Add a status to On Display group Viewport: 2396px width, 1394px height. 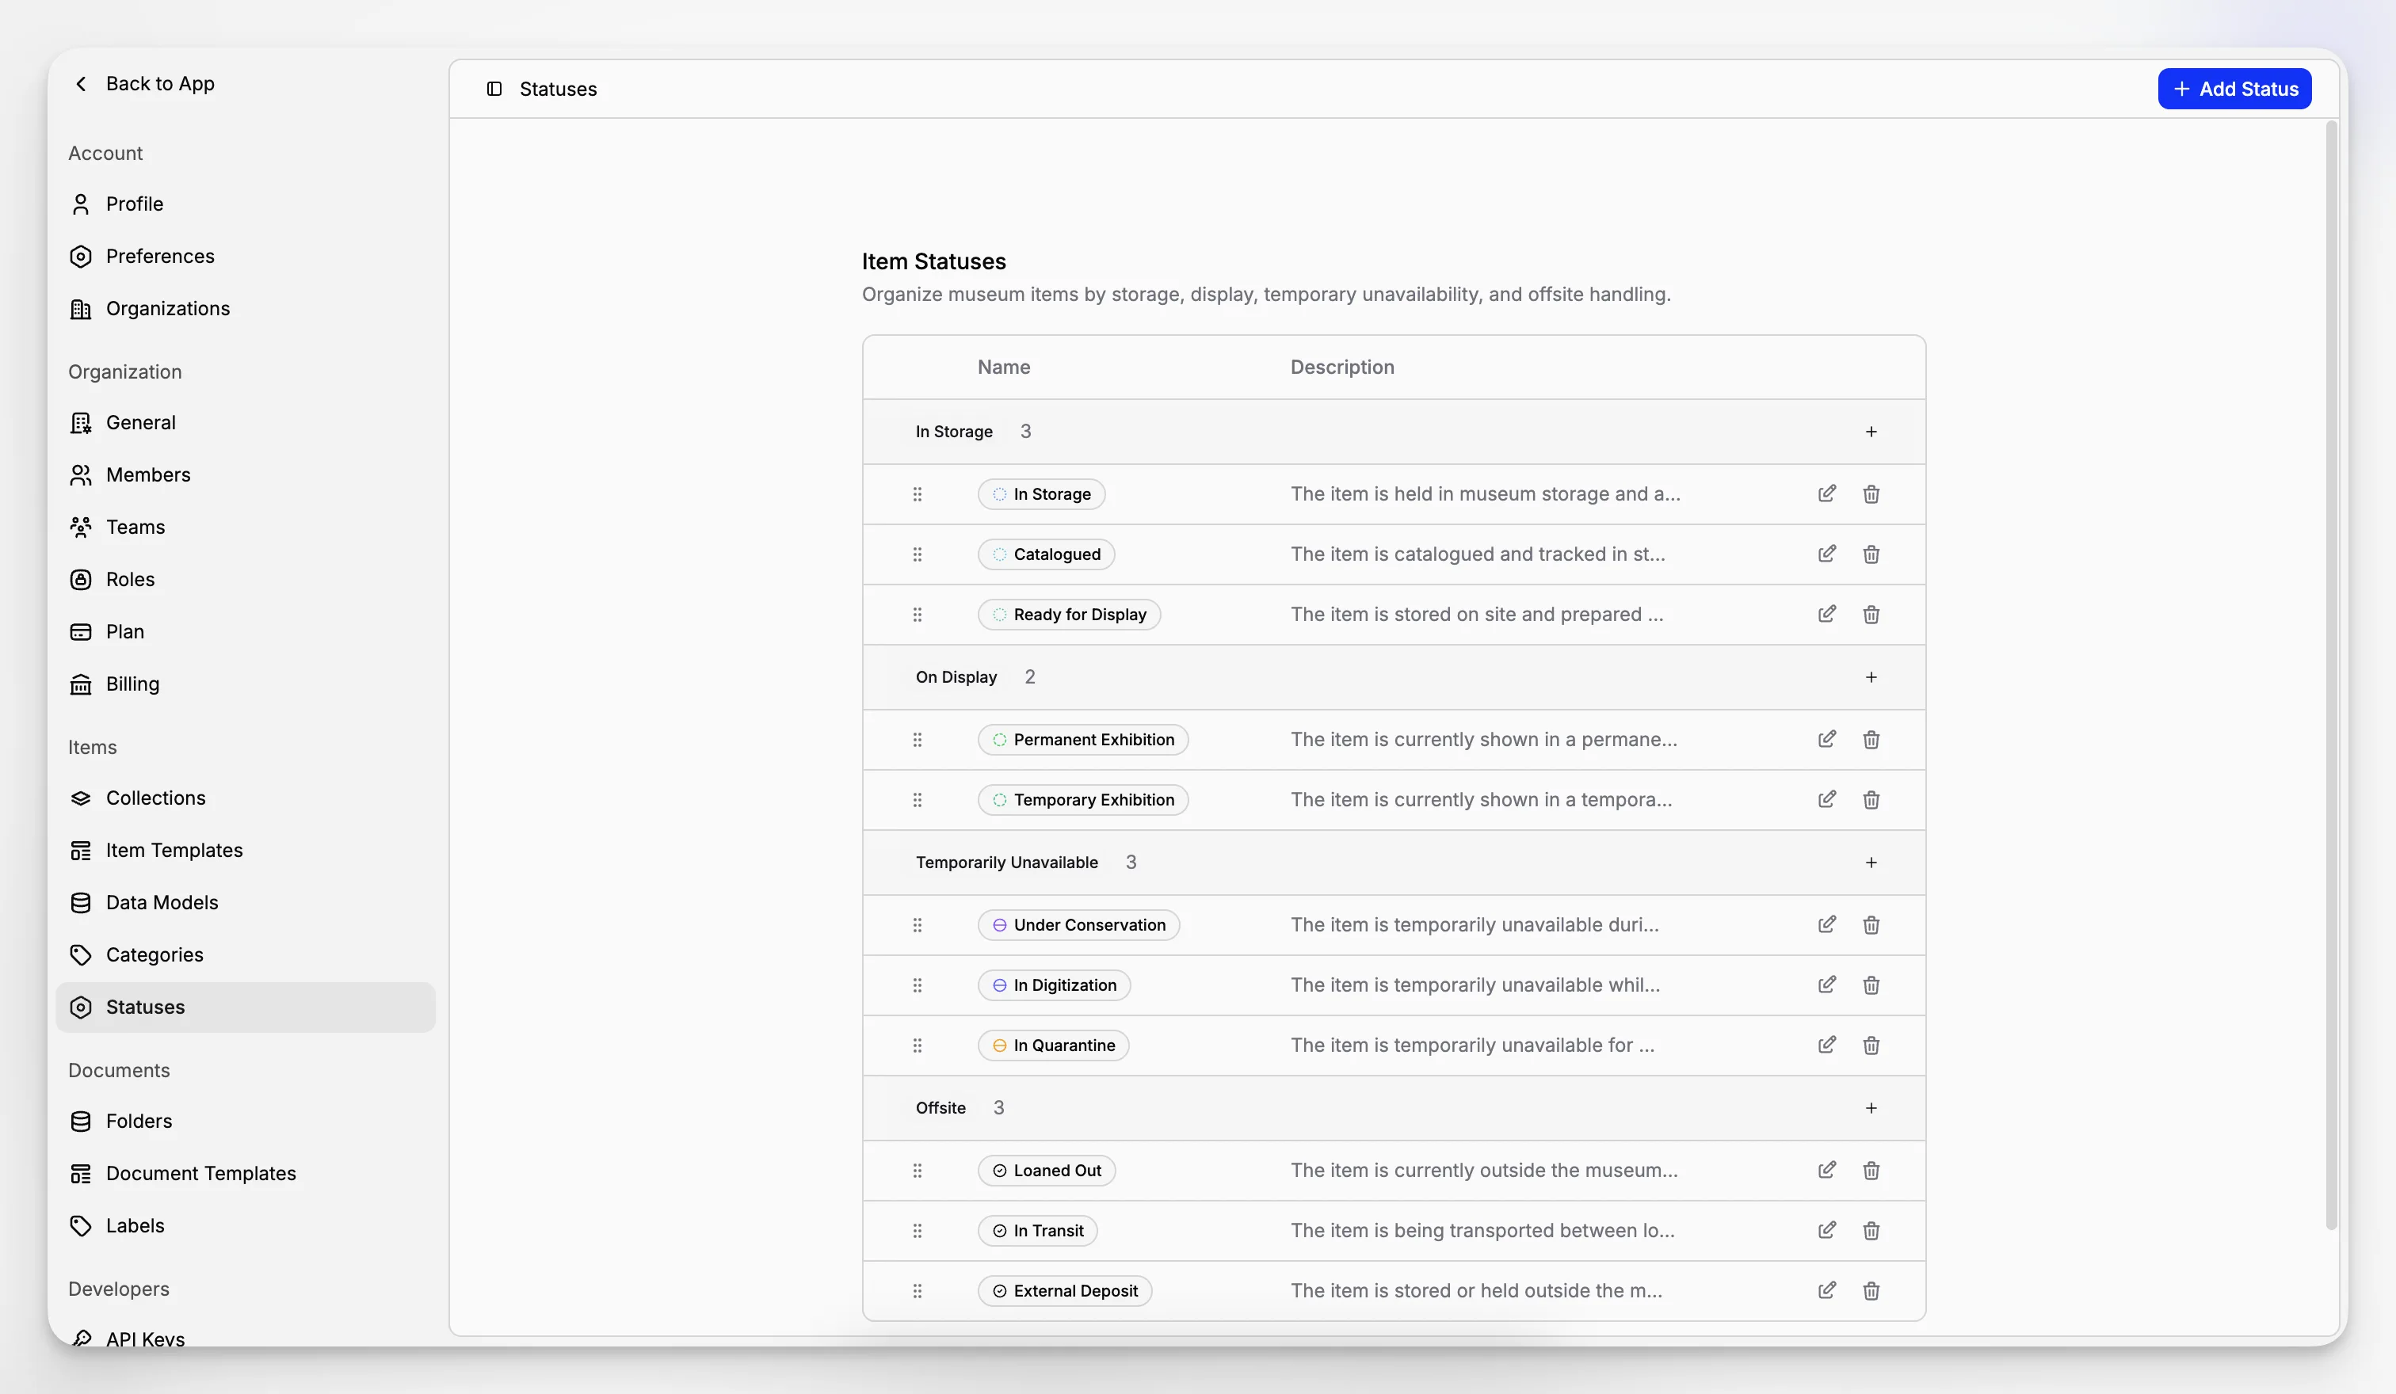[x=1870, y=677]
